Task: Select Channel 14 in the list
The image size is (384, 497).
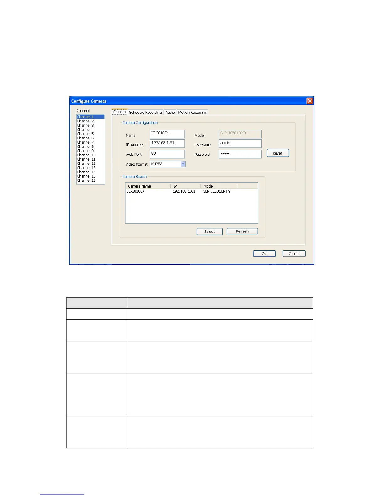Action: pyautogui.click(x=91, y=172)
